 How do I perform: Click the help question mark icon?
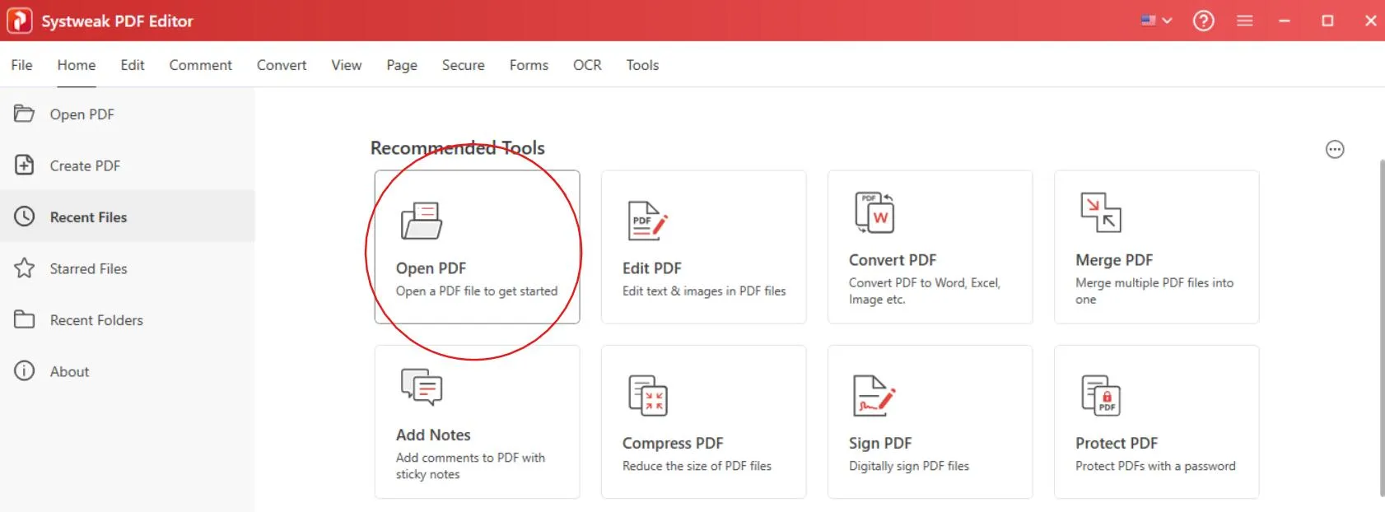(1203, 21)
